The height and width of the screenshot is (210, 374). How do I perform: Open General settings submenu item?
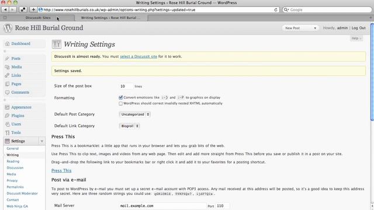13,148
